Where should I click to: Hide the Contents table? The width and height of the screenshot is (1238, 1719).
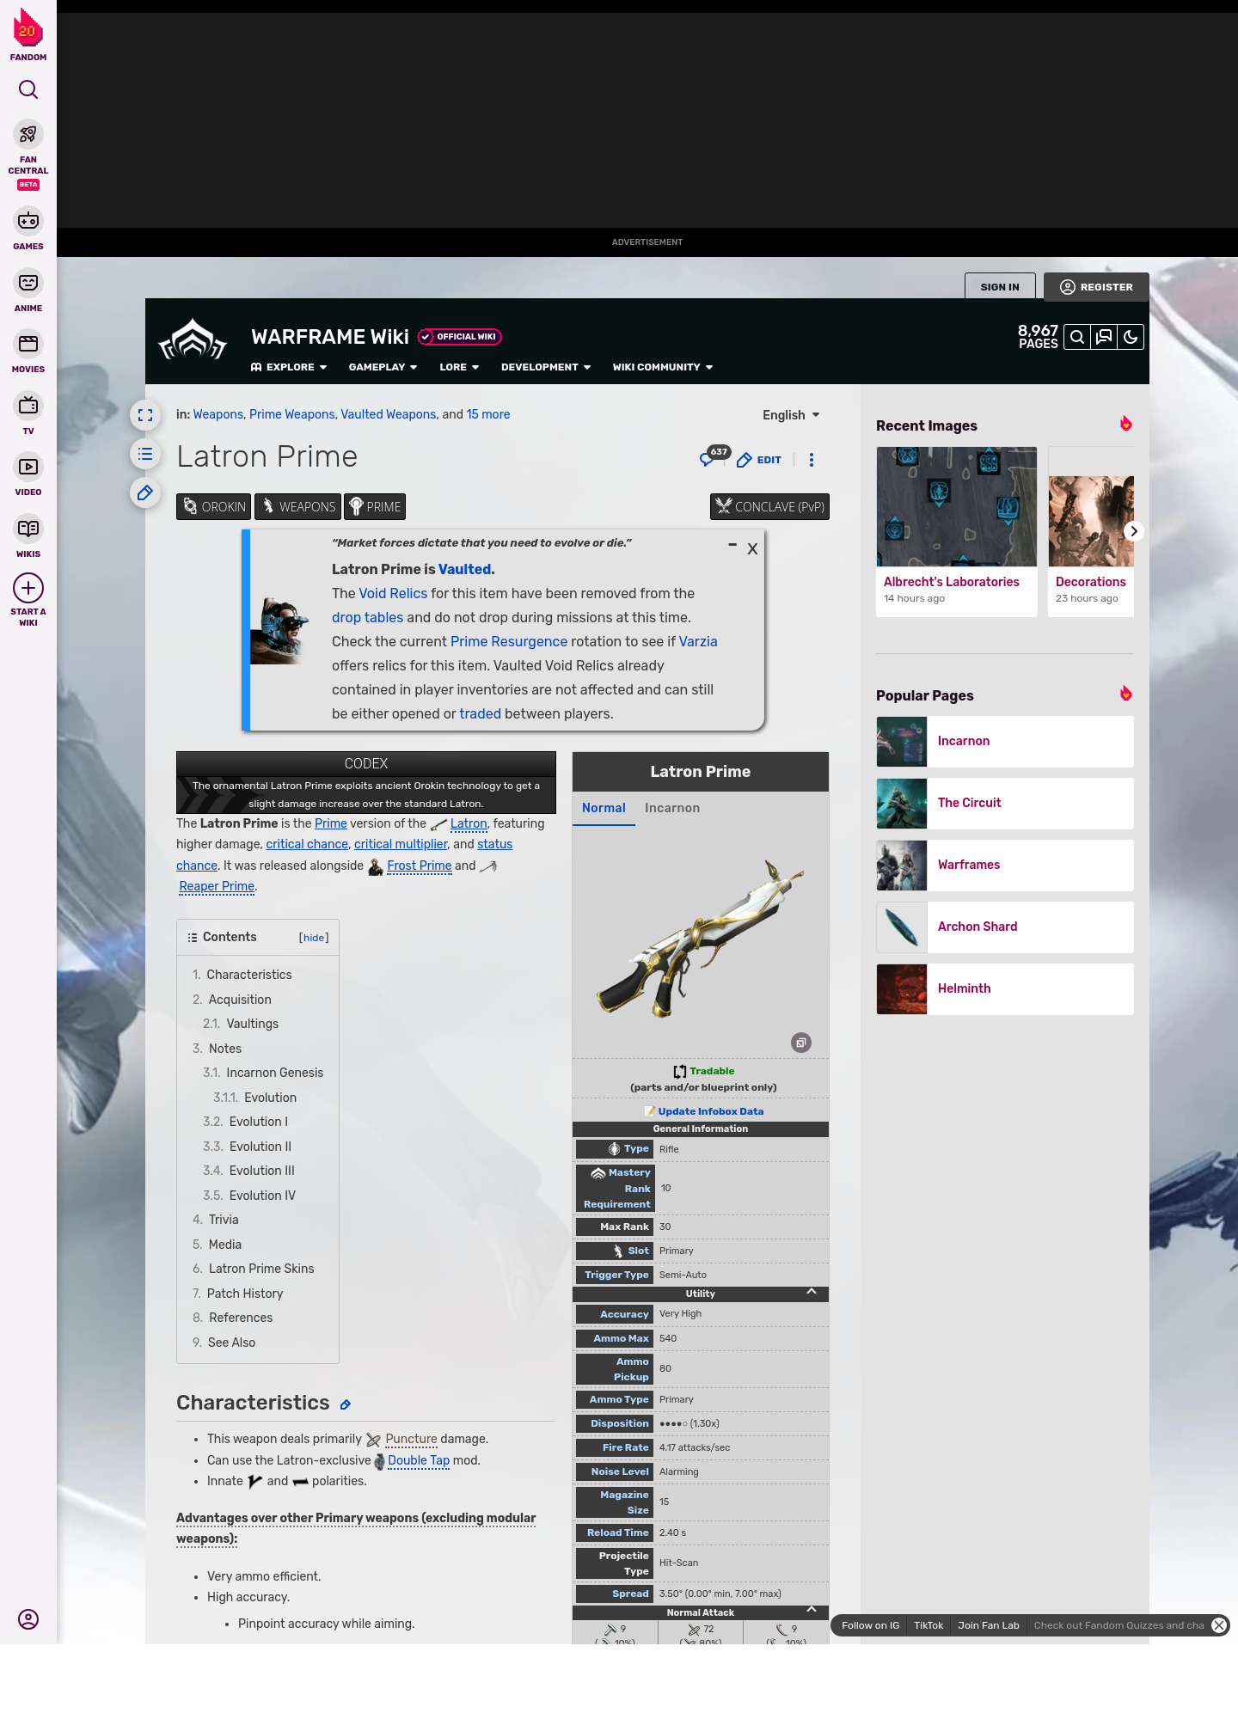[x=314, y=938]
